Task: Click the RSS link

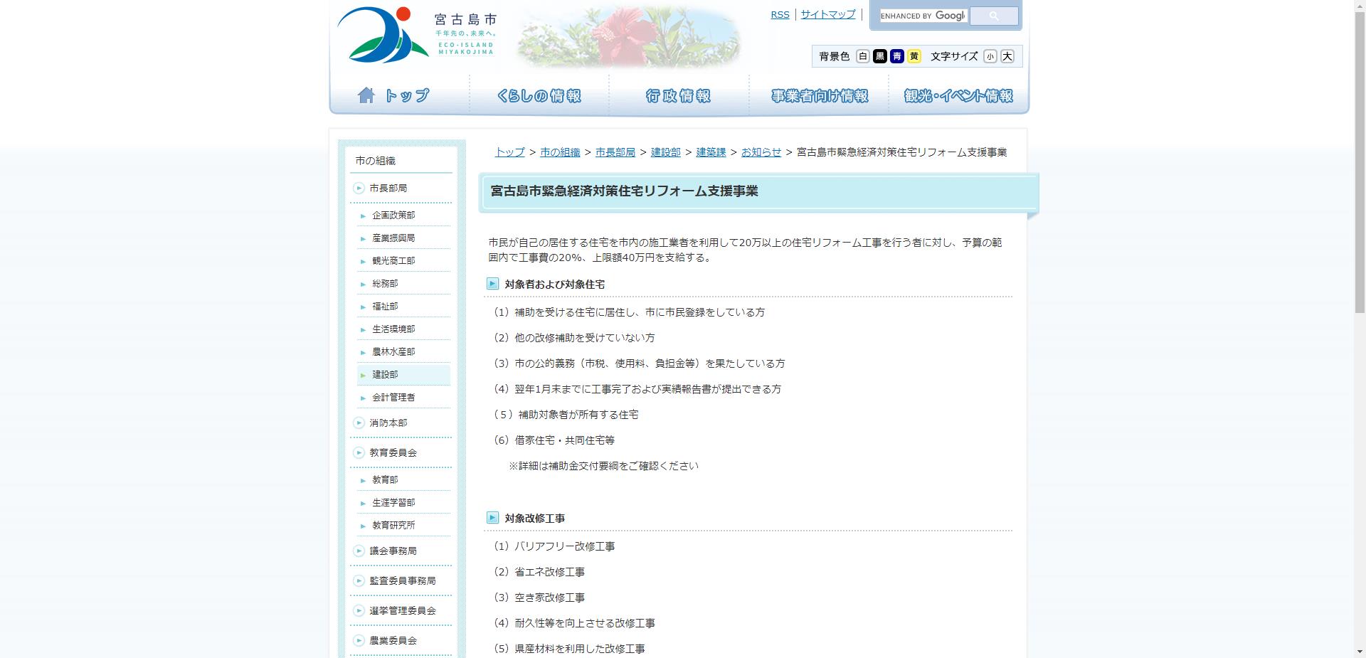Action: tap(779, 14)
